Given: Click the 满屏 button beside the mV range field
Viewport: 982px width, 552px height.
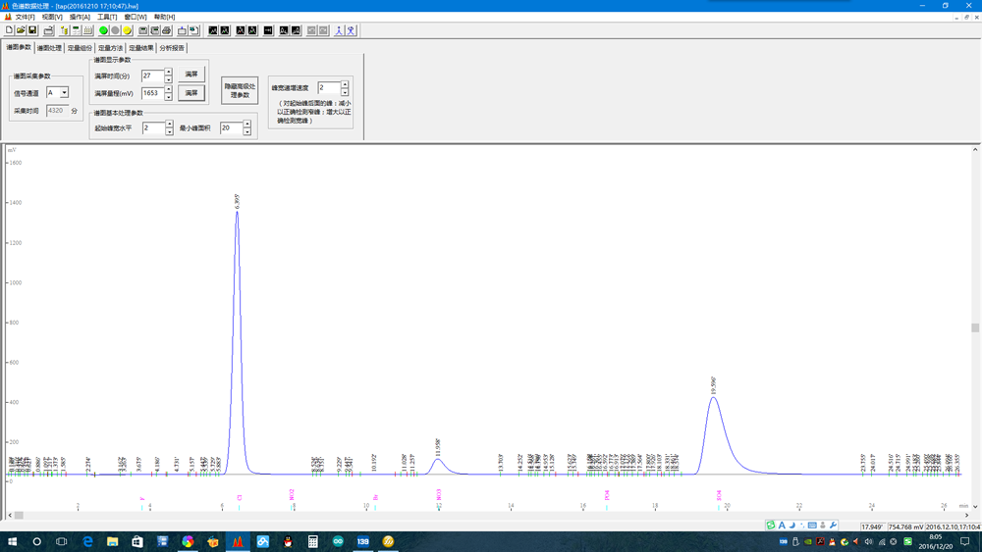Looking at the screenshot, I should click(x=191, y=93).
